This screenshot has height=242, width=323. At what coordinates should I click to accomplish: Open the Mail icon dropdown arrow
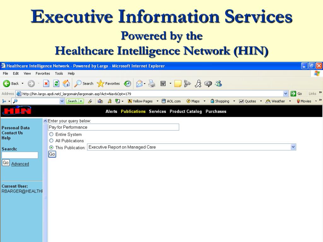click(144, 84)
